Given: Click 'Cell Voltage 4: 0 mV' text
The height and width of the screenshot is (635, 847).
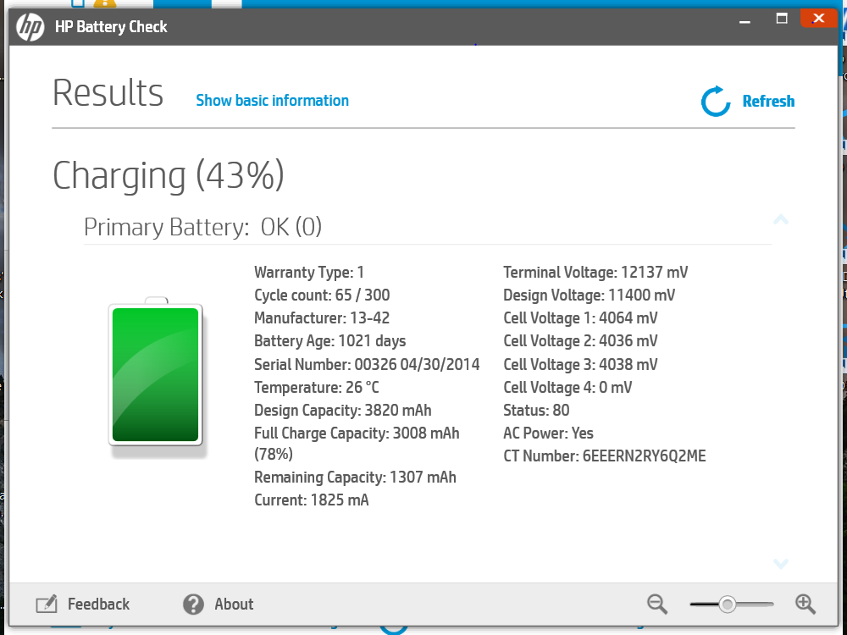Looking at the screenshot, I should [x=567, y=387].
